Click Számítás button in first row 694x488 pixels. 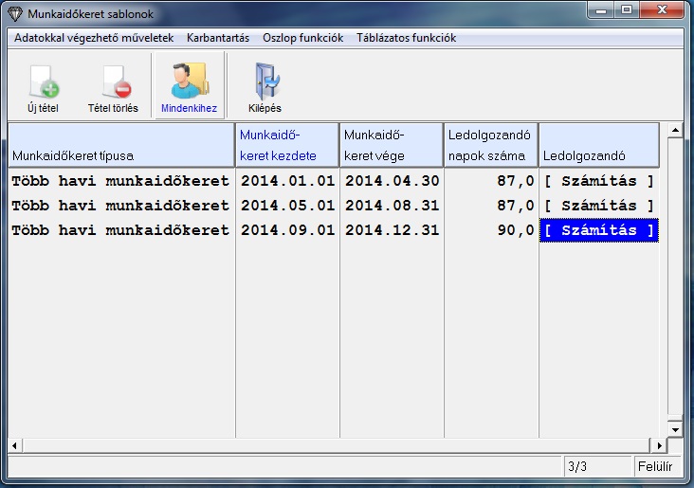598,180
